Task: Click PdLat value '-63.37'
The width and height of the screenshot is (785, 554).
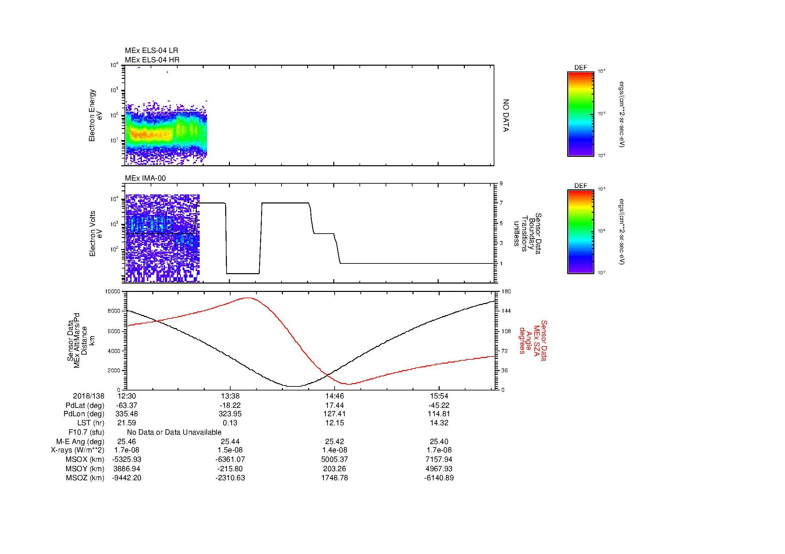Action: click(x=127, y=405)
